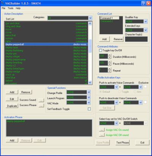Increase the Duration milliseconds spinner

pos(109,55)
